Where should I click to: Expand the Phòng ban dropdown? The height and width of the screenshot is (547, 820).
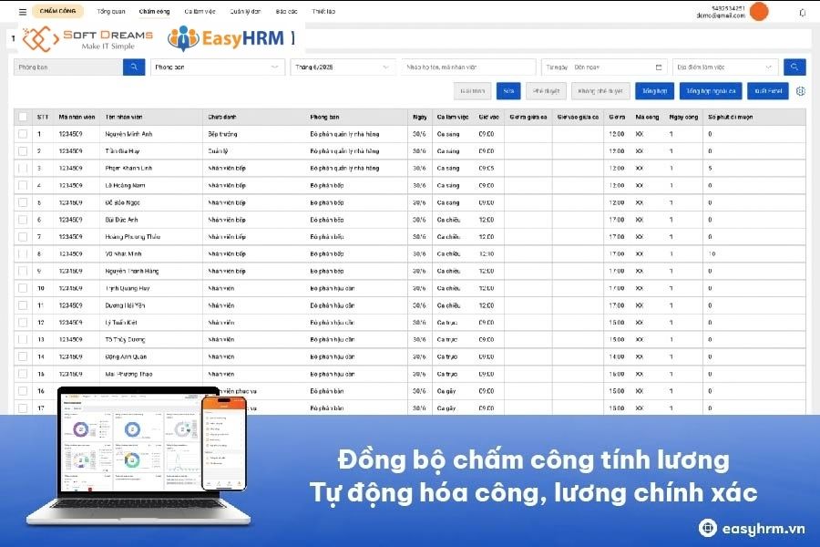pyautogui.click(x=218, y=67)
